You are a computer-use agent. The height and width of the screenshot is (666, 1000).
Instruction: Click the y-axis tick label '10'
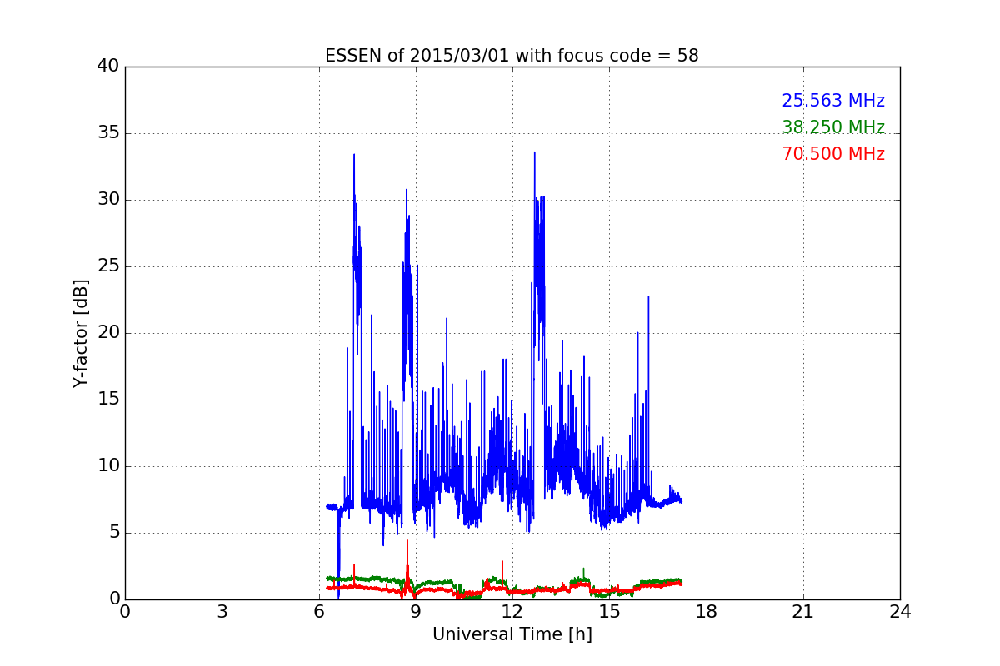[108, 466]
